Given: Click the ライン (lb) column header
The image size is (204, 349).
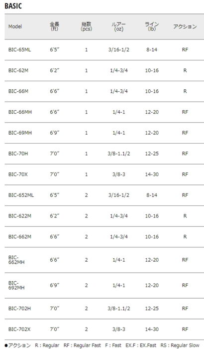Looking at the screenshot, I should coord(152,26).
